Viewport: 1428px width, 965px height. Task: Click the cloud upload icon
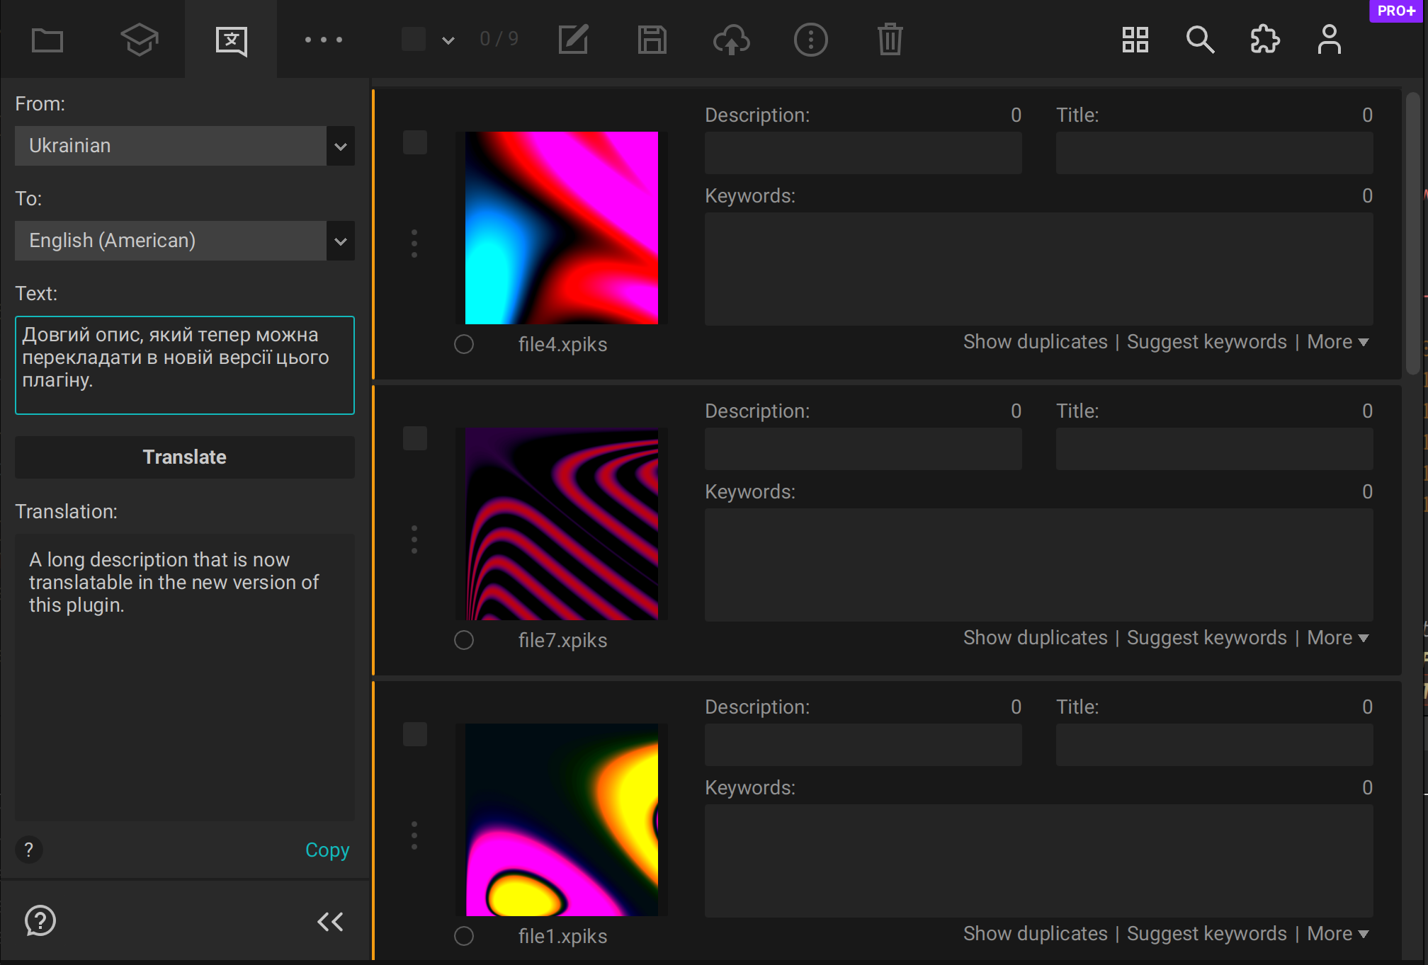731,40
